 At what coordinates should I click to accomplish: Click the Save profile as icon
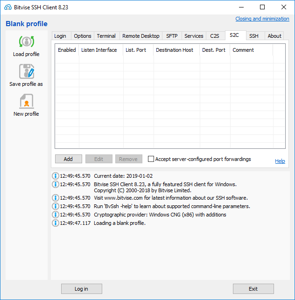27,71
